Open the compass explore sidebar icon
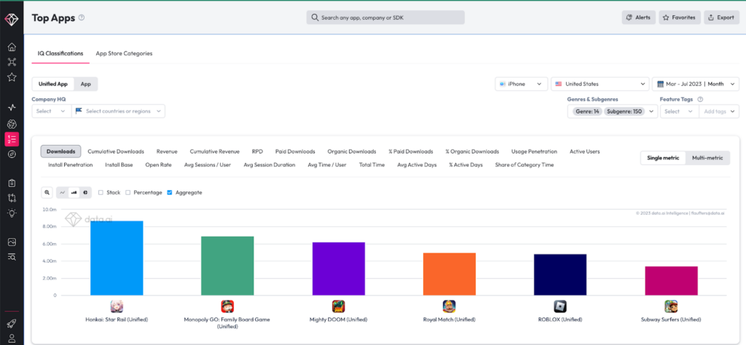This screenshot has height=345, width=746. 12,154
